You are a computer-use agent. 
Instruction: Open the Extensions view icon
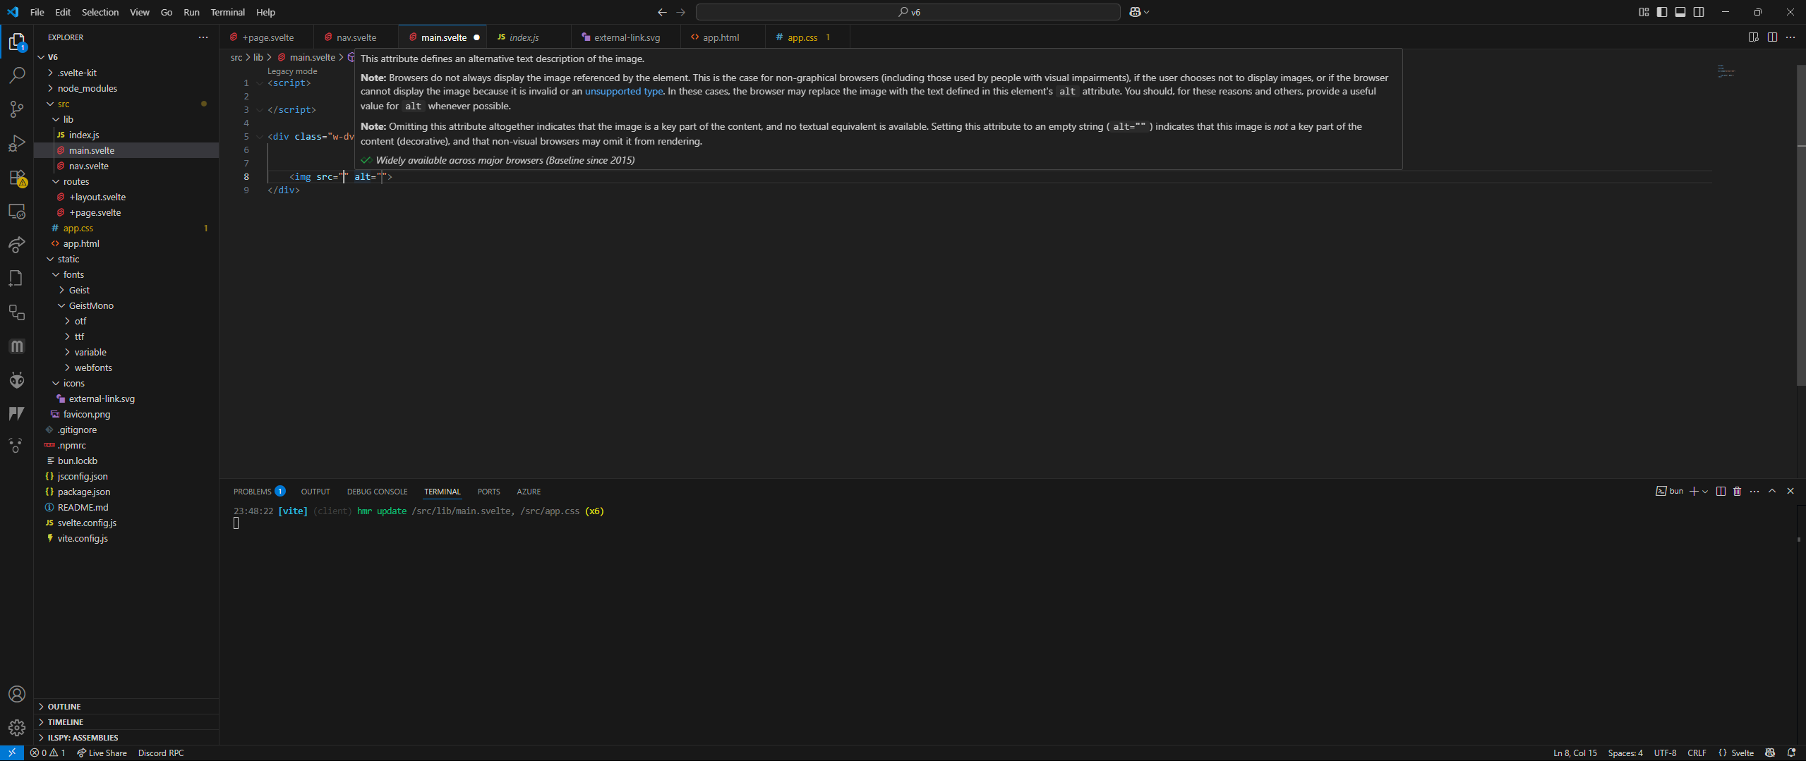(17, 178)
